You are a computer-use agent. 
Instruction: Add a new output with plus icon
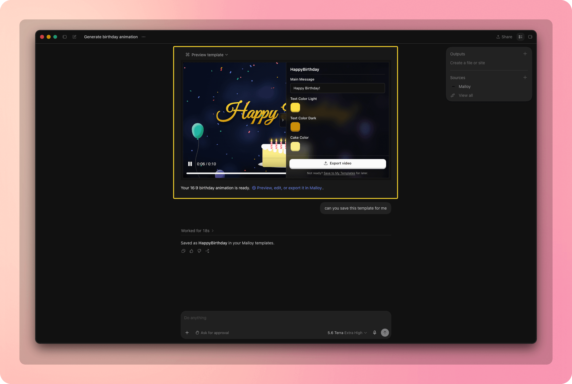(x=525, y=54)
